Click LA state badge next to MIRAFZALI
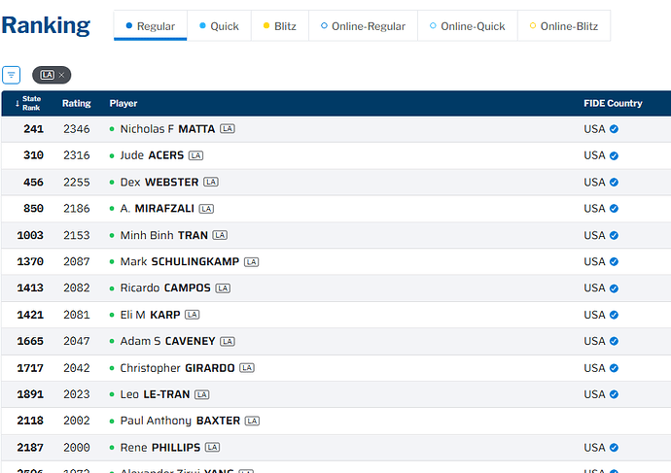The height and width of the screenshot is (473, 671). pyautogui.click(x=206, y=209)
